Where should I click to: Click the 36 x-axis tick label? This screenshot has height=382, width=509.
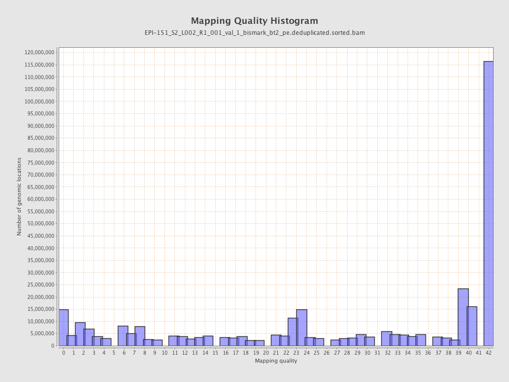tap(428, 353)
